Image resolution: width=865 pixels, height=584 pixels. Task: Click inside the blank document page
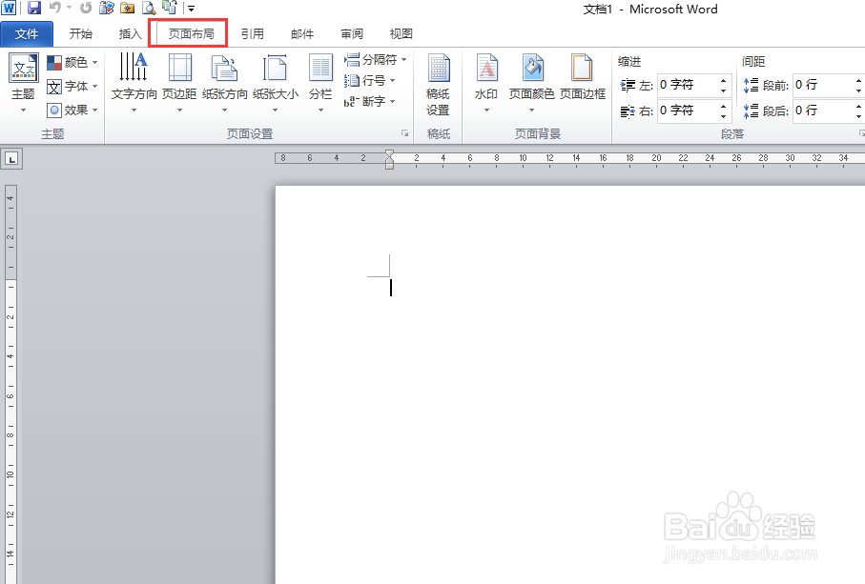pos(570,385)
